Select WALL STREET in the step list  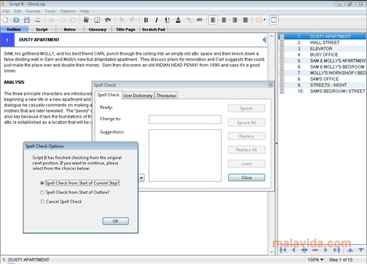(324, 43)
